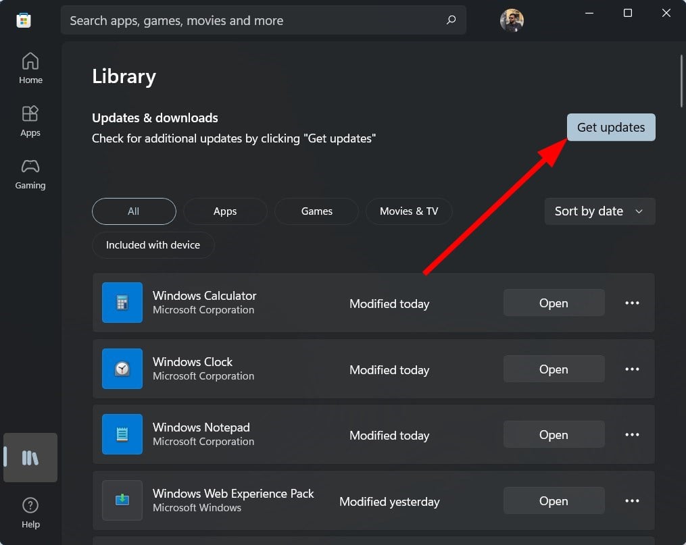Click the Windows Clock title text

(x=193, y=361)
